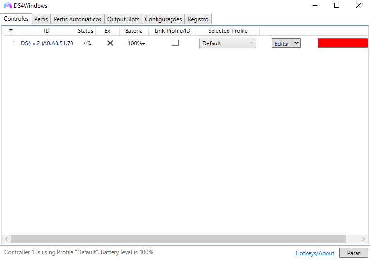Click the Bateria column header
This screenshot has height=260, width=370.
(134, 31)
